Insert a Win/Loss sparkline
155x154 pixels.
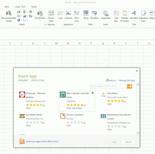77,16
